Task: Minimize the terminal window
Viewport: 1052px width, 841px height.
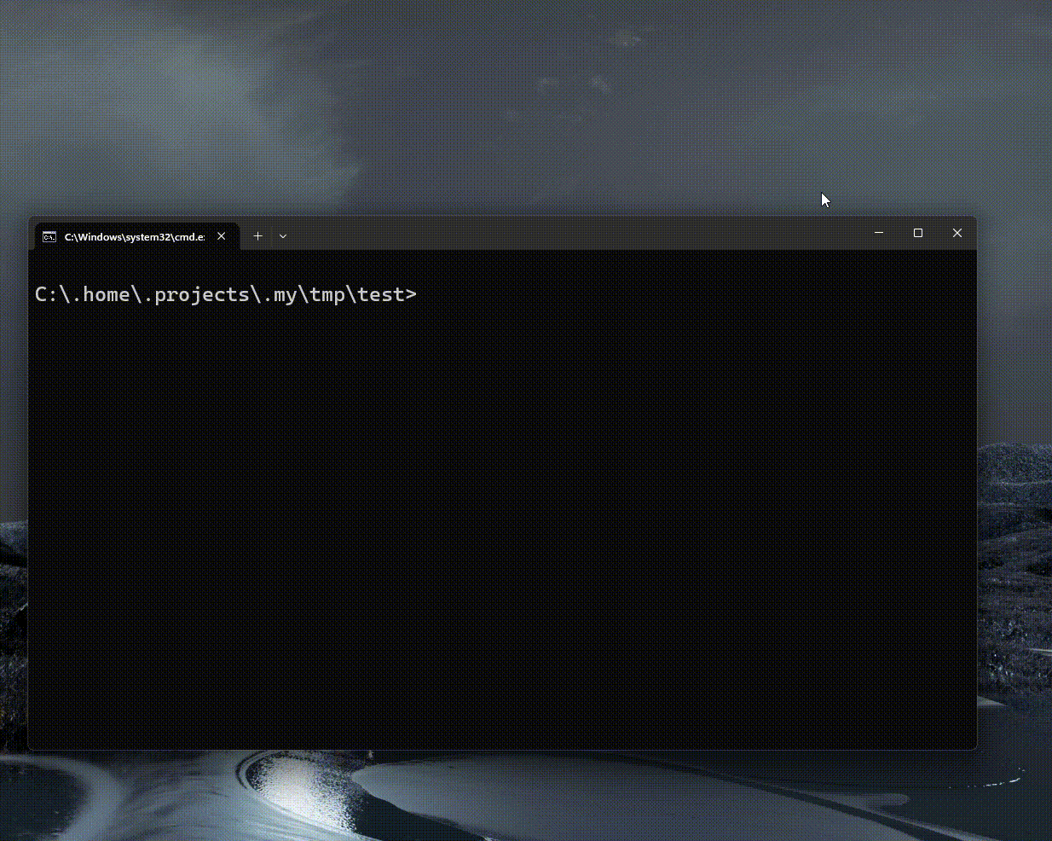Action: point(879,233)
